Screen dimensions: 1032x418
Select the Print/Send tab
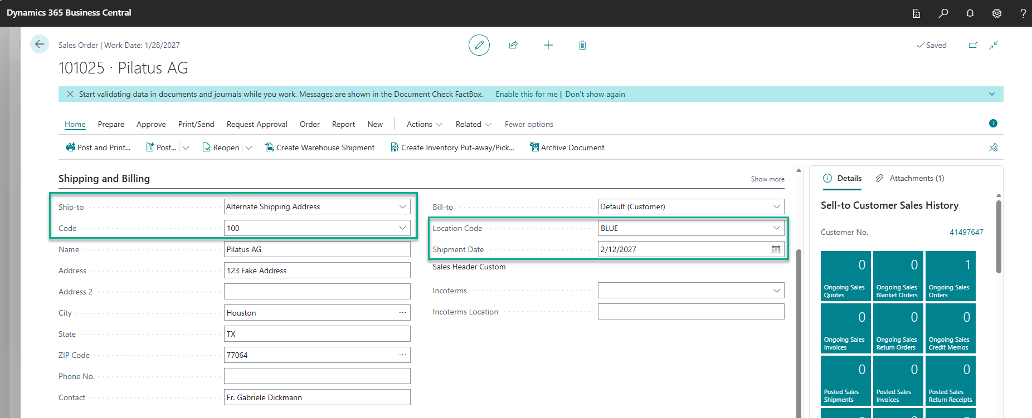196,124
